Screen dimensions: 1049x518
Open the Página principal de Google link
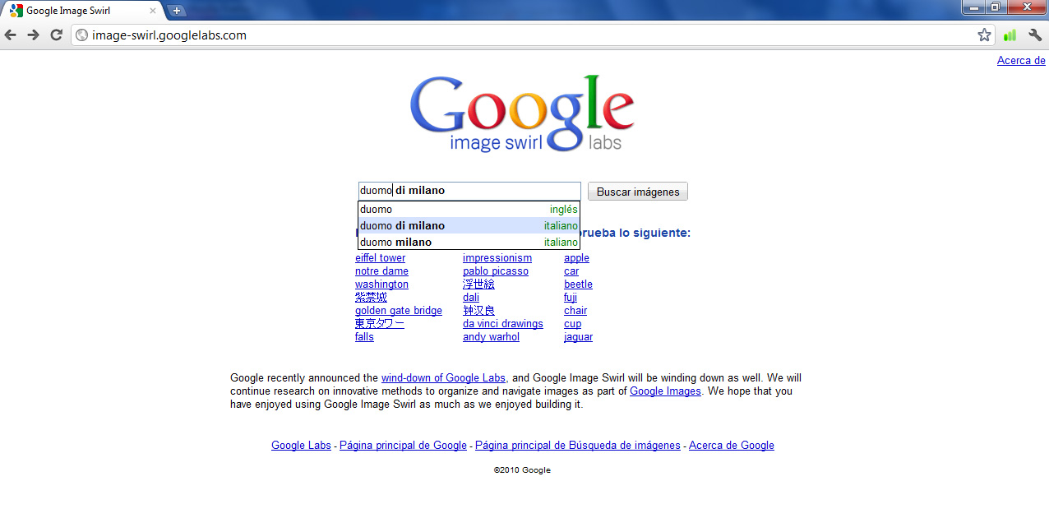coord(403,446)
